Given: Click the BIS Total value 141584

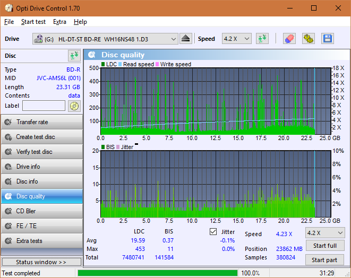Looking at the screenshot, I should point(164,257).
